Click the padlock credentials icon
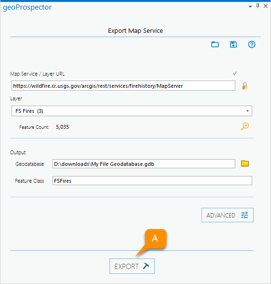 [245, 86]
